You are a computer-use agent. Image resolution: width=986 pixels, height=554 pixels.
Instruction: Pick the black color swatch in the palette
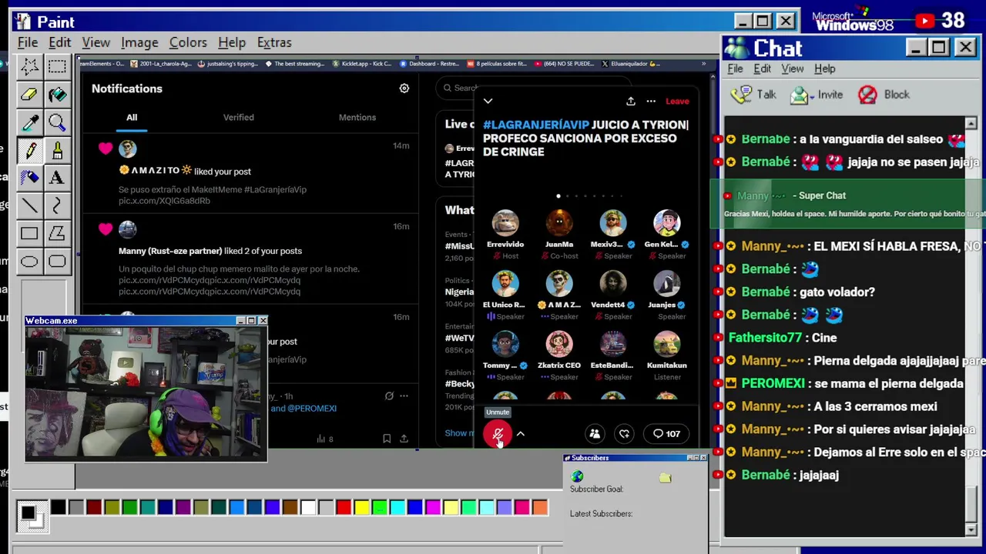[59, 507]
